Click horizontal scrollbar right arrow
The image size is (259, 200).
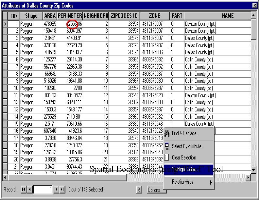(248, 177)
